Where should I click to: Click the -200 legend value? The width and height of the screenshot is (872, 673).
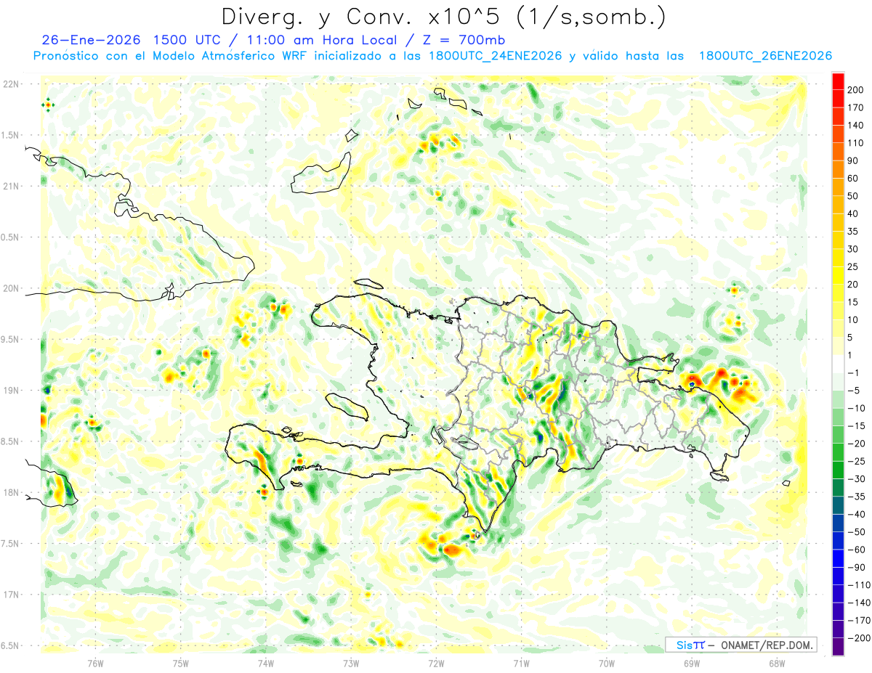pos(858,637)
